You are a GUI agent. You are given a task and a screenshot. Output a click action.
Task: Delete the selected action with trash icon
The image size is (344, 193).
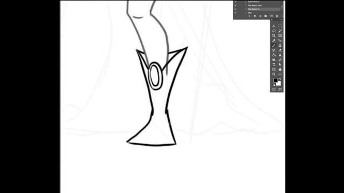pos(277,16)
